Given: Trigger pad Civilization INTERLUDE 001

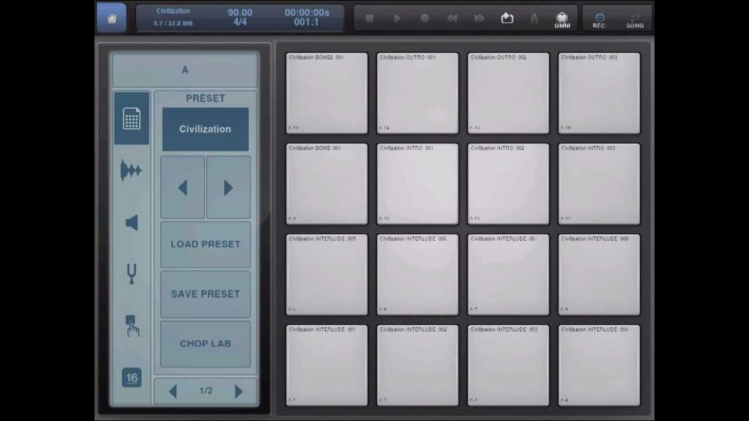Looking at the screenshot, I should click(327, 365).
